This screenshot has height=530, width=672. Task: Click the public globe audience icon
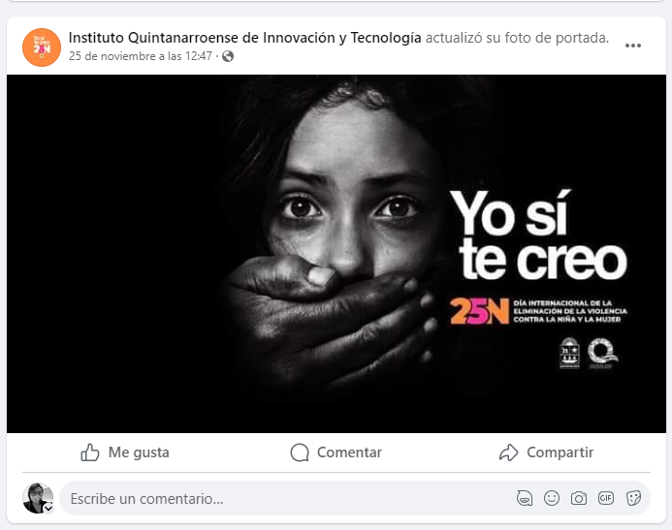tap(228, 56)
